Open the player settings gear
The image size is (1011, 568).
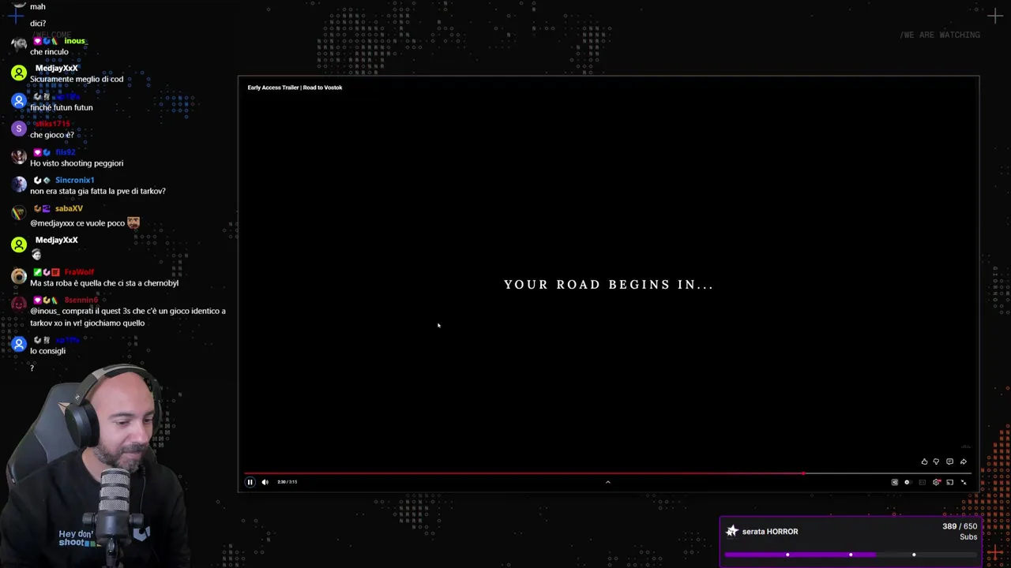tap(936, 482)
